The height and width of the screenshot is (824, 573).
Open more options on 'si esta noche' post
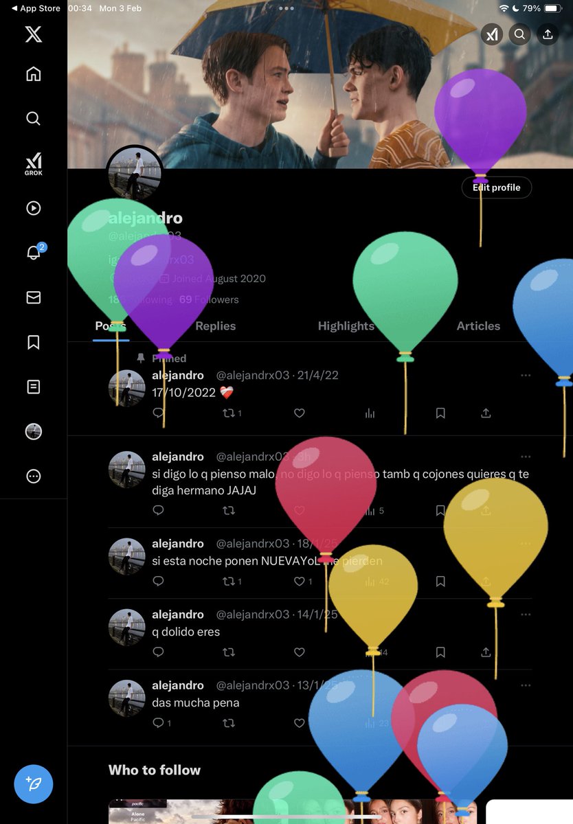(526, 543)
